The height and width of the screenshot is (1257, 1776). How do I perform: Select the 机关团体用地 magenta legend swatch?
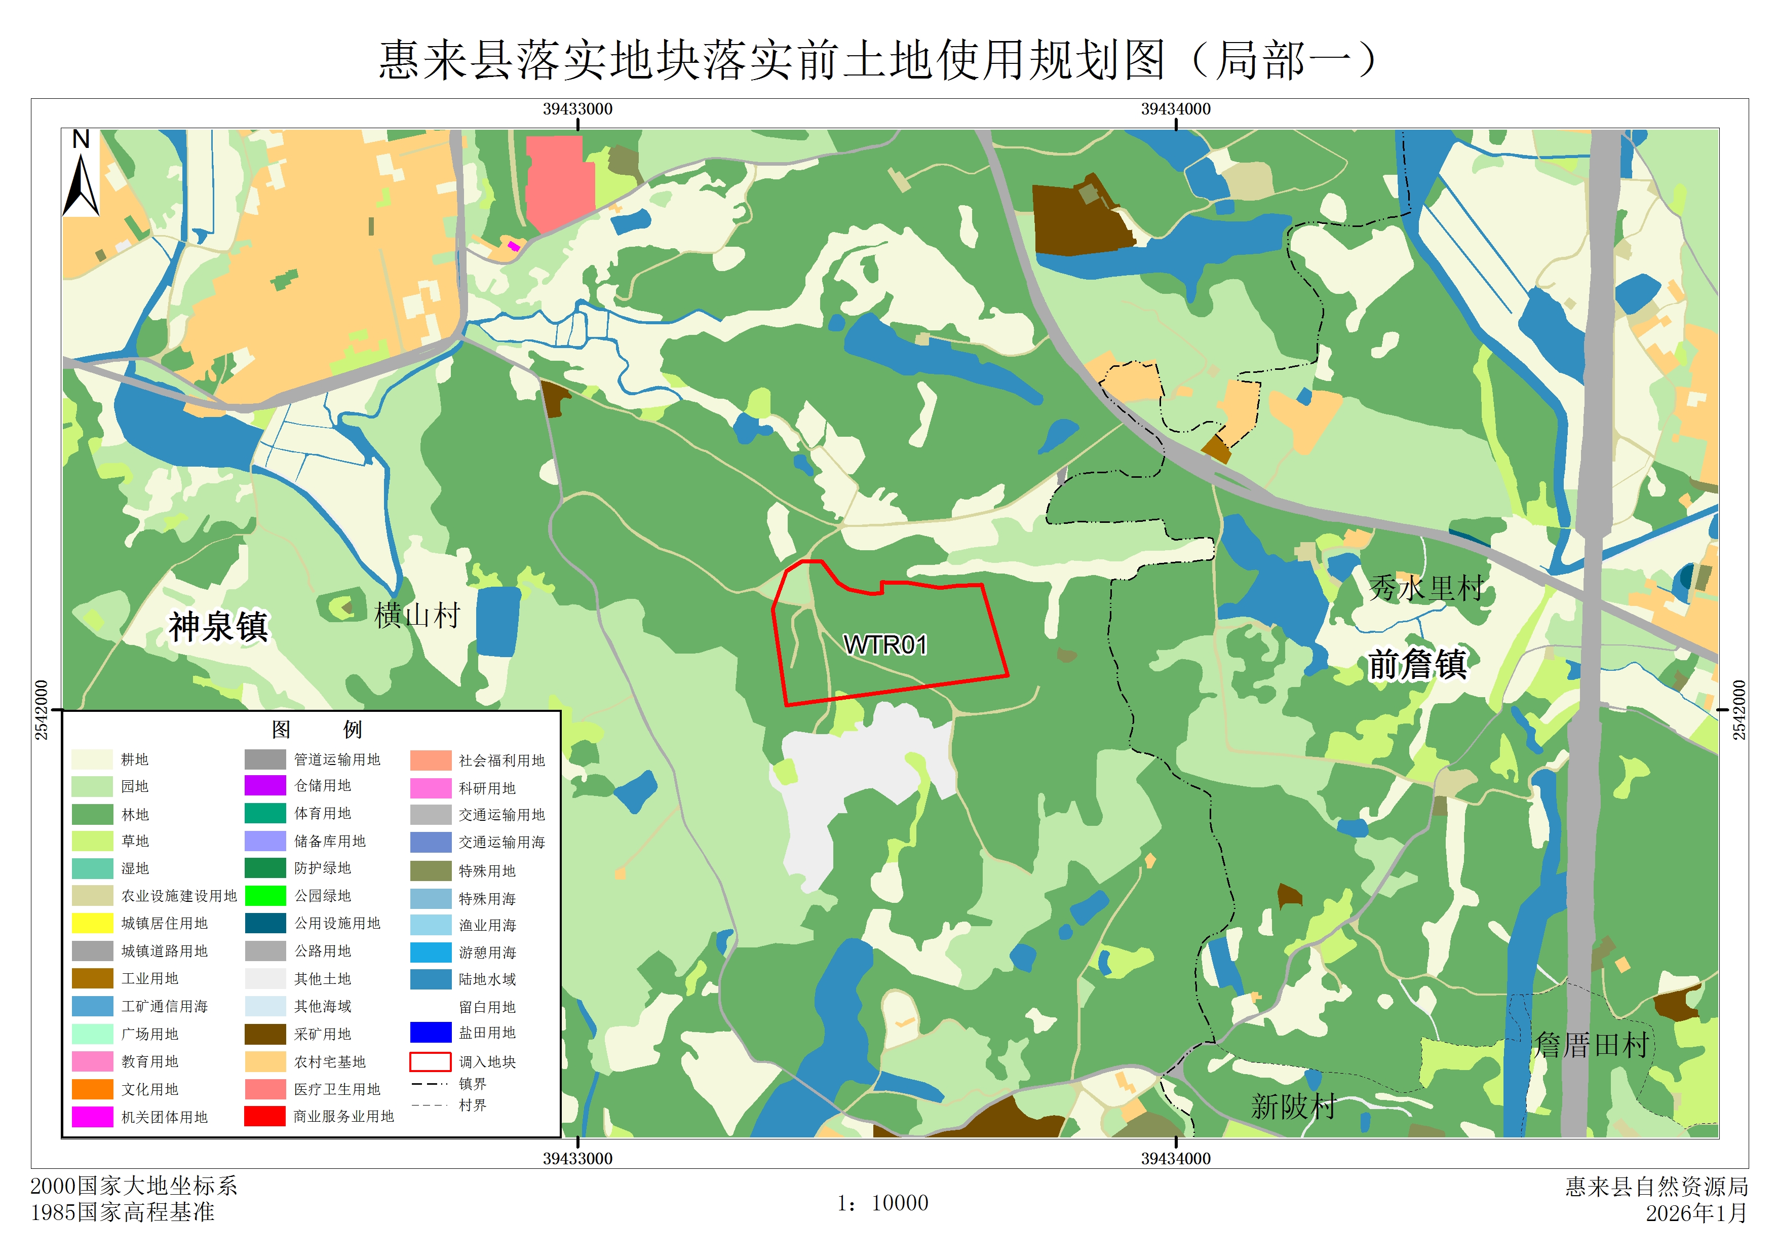(x=92, y=1117)
